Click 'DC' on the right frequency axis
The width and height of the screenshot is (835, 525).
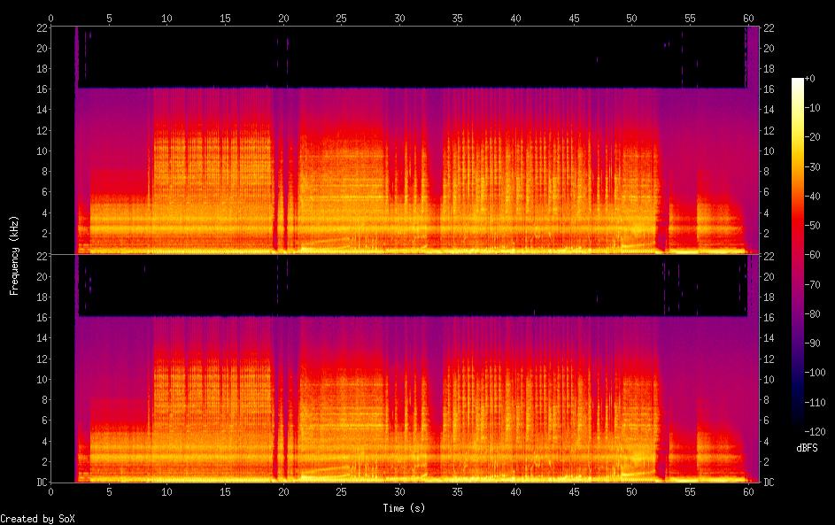coord(769,483)
